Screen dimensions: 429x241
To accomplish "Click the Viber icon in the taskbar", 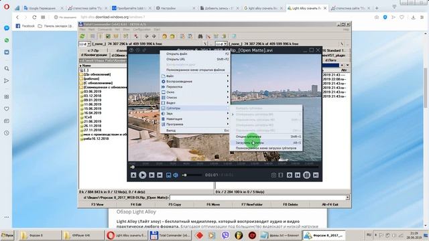I will [x=225, y=235].
